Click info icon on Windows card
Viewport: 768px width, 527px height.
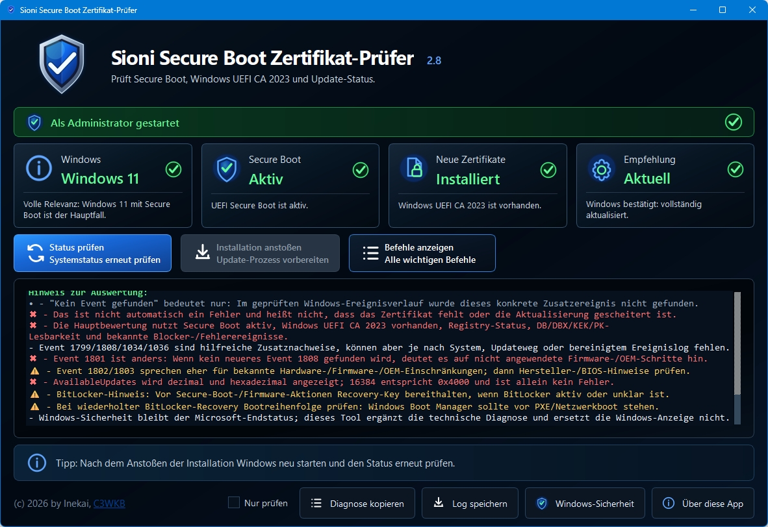tap(39, 168)
